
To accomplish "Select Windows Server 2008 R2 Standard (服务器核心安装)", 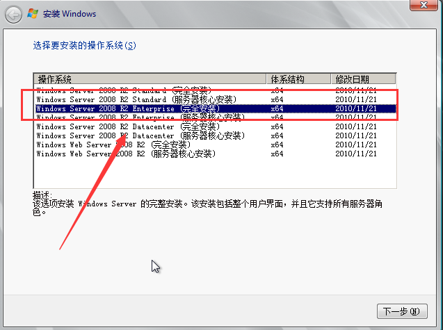I will pyautogui.click(x=216, y=99).
